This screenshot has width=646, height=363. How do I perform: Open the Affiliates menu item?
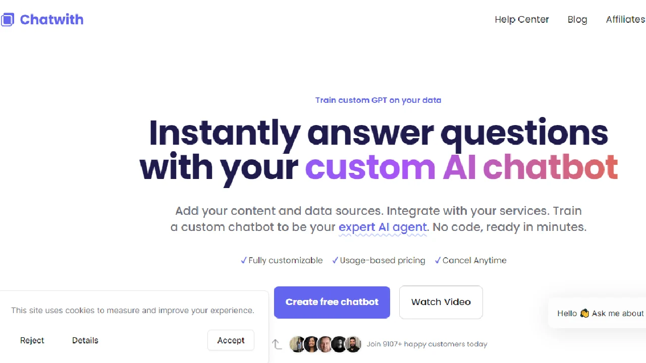click(625, 20)
